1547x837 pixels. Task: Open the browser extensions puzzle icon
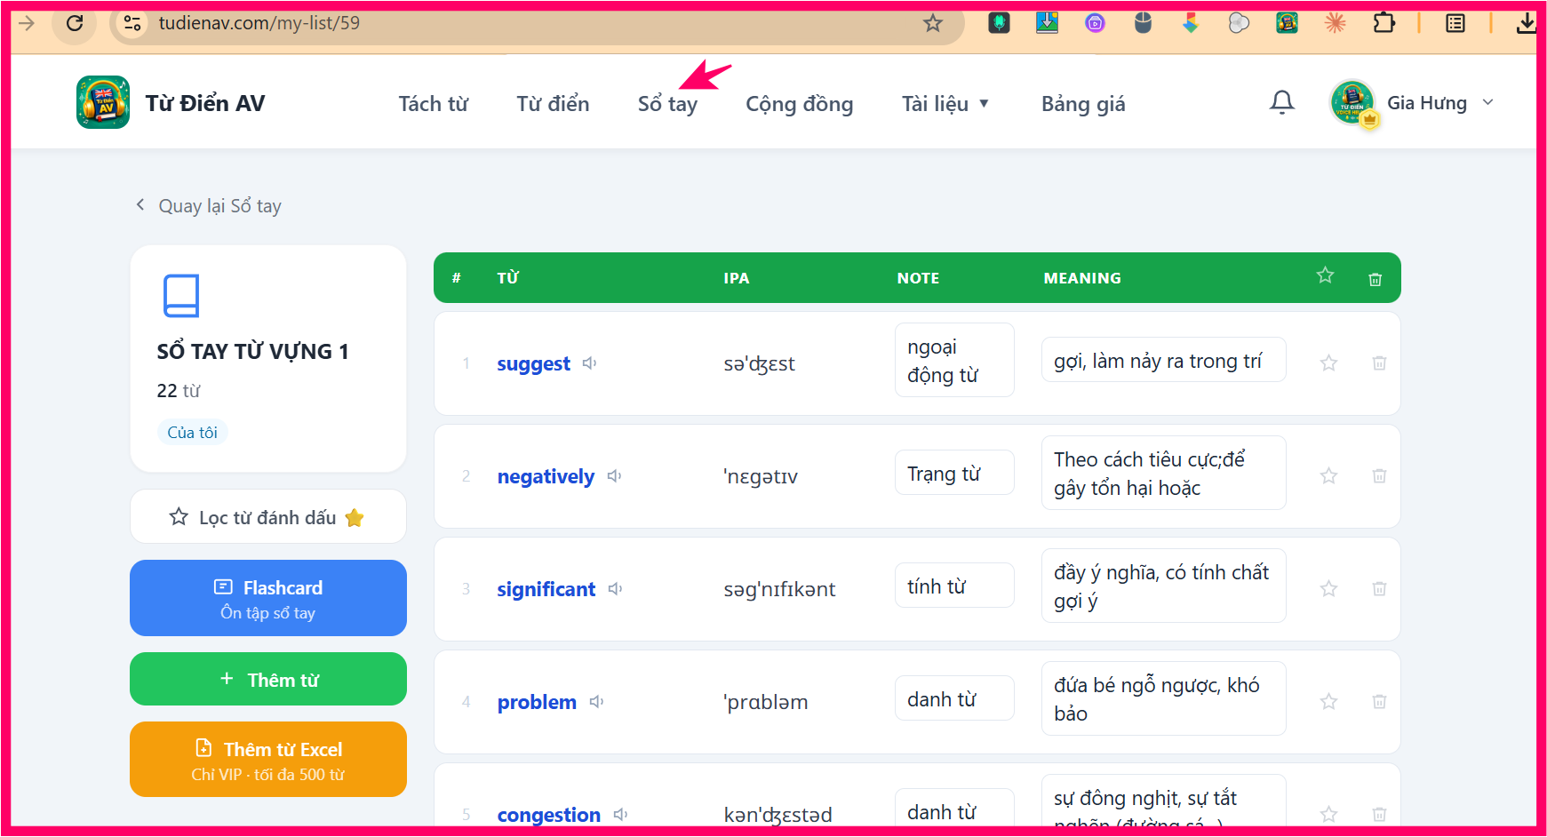(1384, 23)
